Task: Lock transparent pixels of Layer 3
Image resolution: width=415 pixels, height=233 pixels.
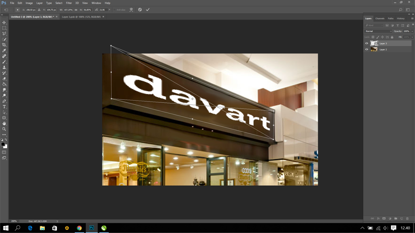Action: (x=373, y=37)
